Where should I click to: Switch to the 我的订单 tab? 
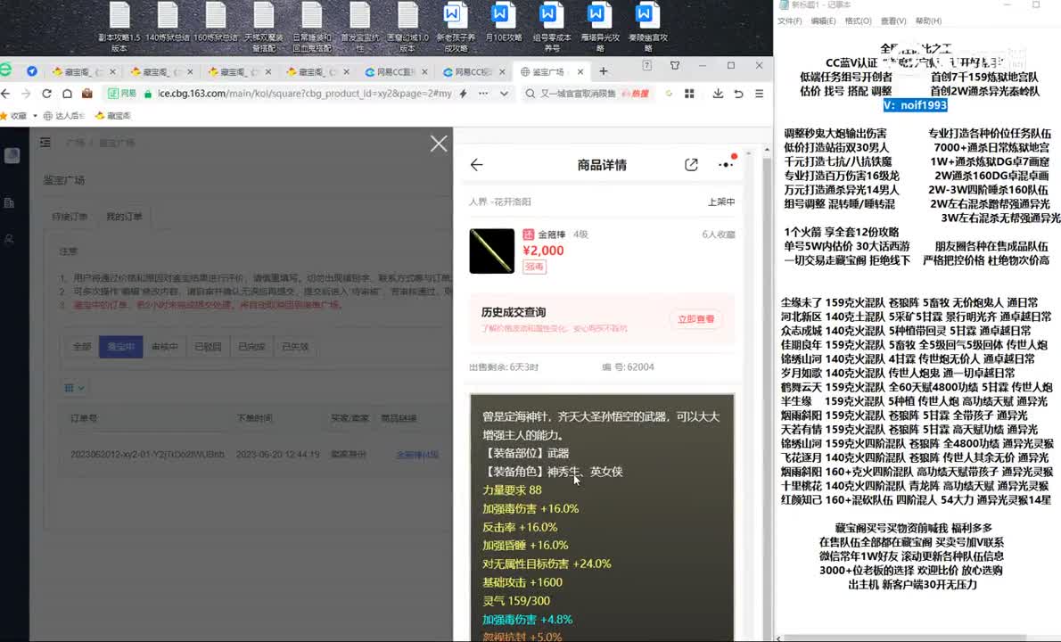coord(123,218)
